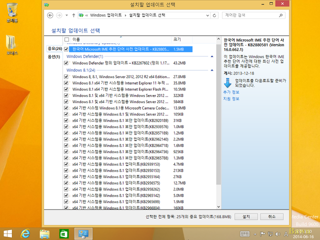
Task: Click Windows 업데이트 breadcrumb
Action: click(105, 15)
